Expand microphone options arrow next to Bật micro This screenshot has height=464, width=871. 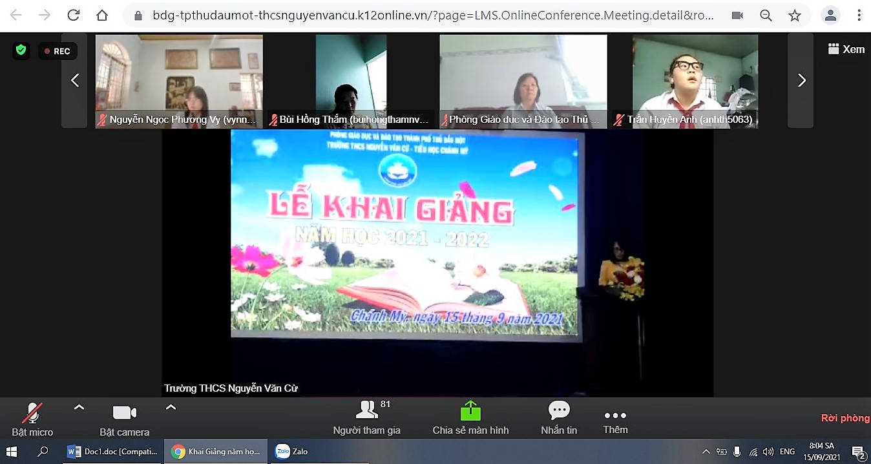79,408
